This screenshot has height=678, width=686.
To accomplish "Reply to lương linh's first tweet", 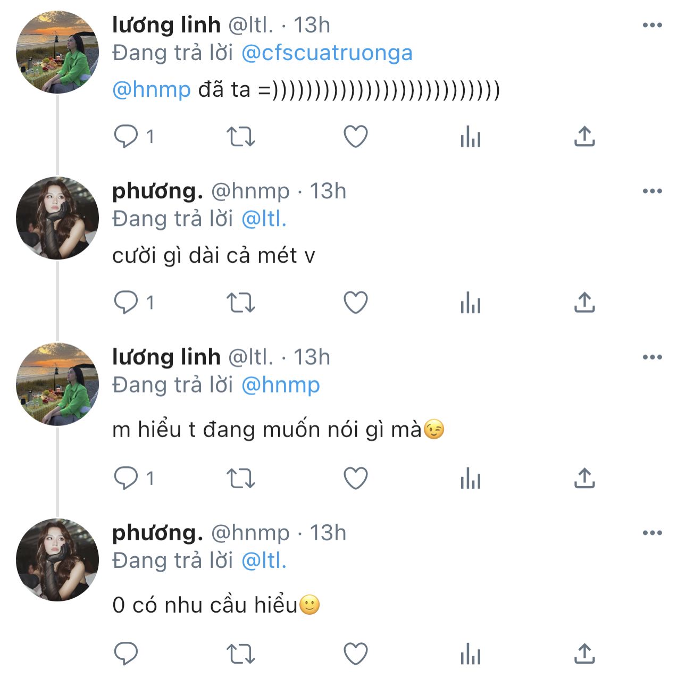I will [127, 137].
